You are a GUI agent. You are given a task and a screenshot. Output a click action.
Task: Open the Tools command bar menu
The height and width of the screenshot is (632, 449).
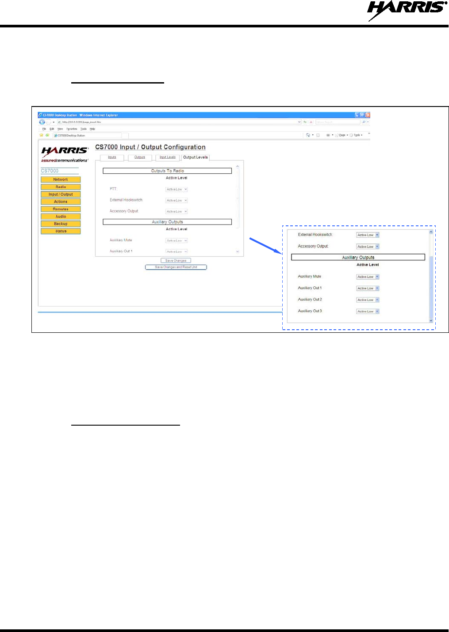pos(356,135)
